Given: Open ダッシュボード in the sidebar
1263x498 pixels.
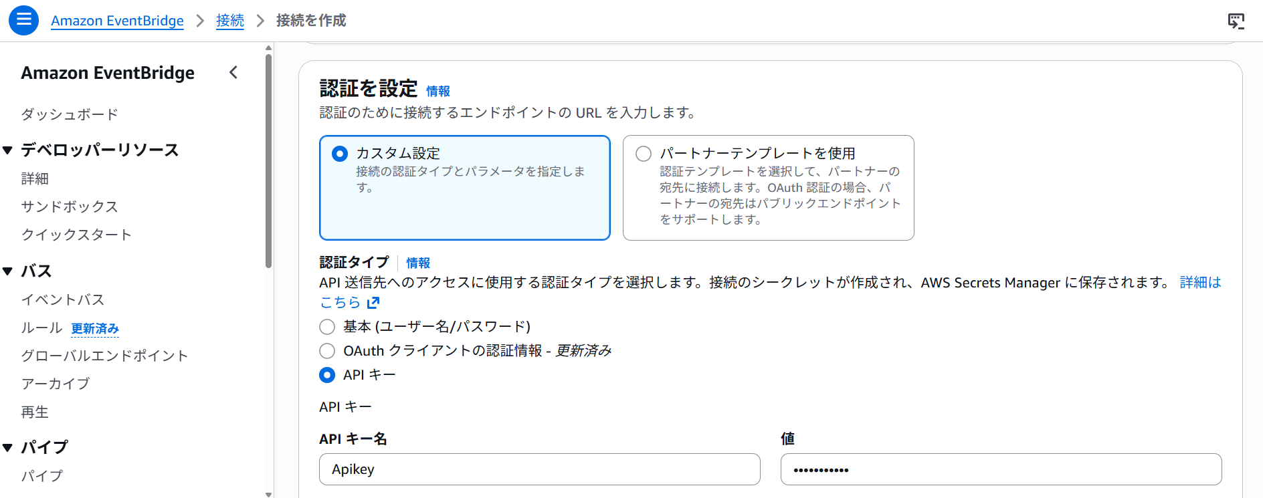Looking at the screenshot, I should point(69,114).
